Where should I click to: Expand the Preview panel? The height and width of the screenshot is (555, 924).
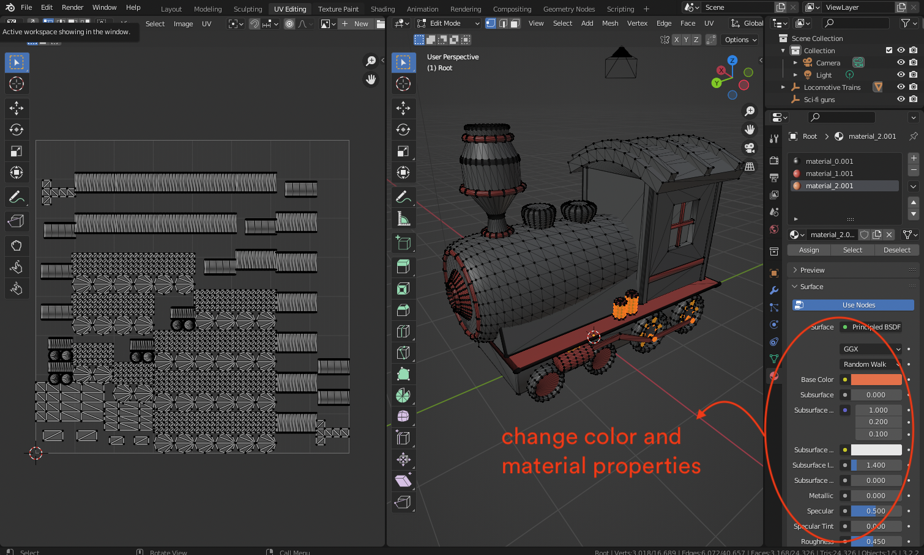click(812, 270)
